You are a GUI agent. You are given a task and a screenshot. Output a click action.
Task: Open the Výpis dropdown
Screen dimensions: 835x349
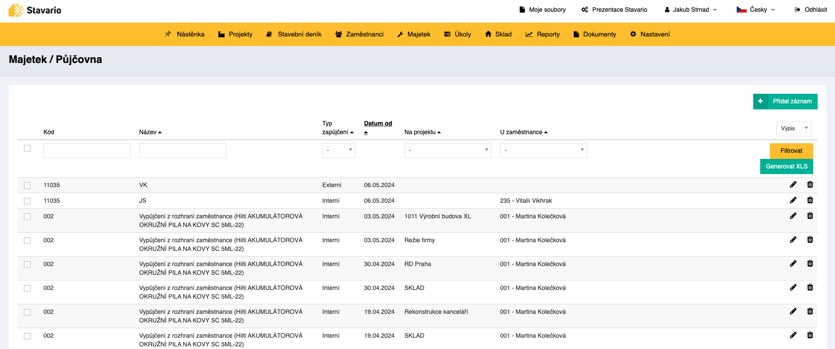(793, 128)
